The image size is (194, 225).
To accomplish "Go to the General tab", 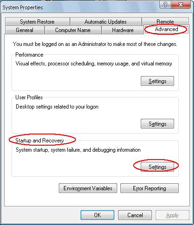I will tap(25, 30).
